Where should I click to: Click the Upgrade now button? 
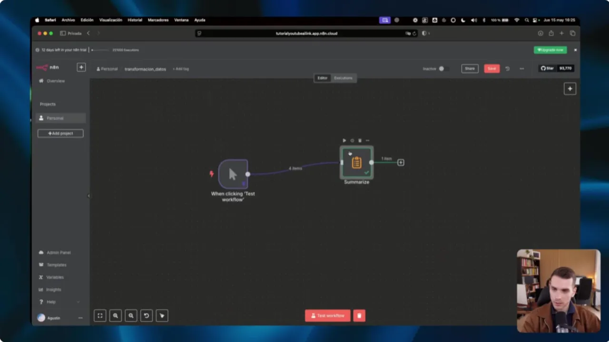point(550,50)
